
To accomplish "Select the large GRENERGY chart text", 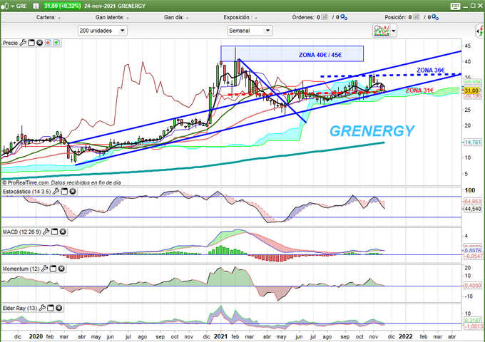I will click(372, 131).
